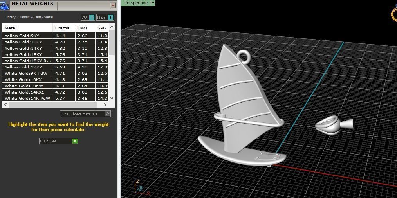Click the 4.30 DWT cell
Screen dimensions: 397x198
pyautogui.click(x=85, y=67)
